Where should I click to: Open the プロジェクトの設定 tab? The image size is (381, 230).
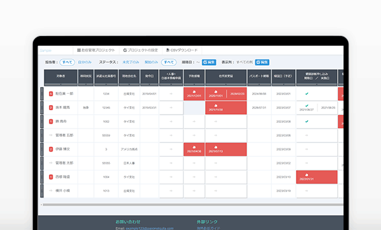click(141, 50)
